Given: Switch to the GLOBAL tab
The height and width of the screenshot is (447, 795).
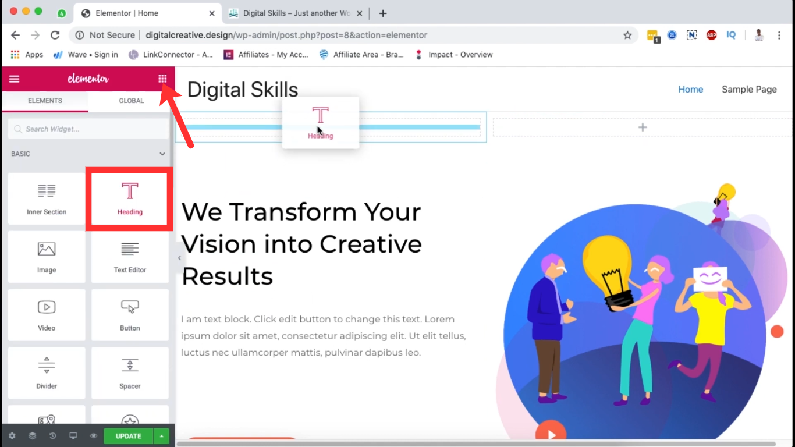Looking at the screenshot, I should (x=132, y=101).
